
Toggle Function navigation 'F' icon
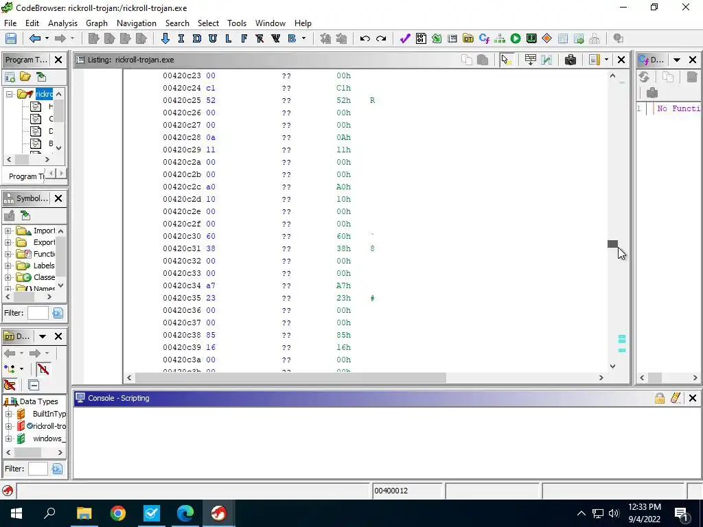click(244, 38)
